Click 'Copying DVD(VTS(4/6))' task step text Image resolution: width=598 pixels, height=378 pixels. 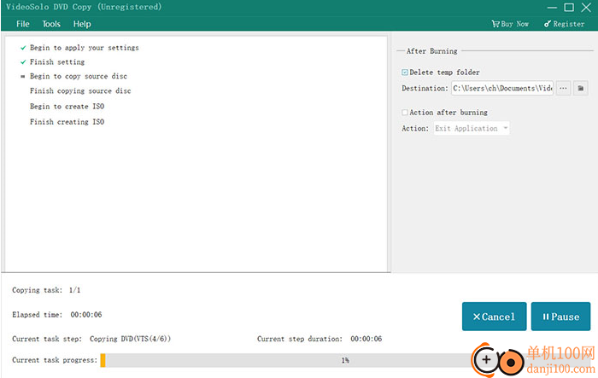click(131, 339)
